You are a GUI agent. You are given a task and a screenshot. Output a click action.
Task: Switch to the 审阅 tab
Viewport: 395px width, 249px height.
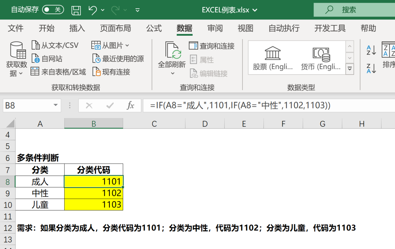coord(215,28)
